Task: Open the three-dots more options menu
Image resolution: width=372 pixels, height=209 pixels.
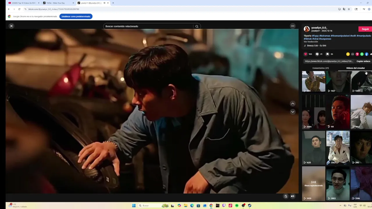Action: (293, 26)
